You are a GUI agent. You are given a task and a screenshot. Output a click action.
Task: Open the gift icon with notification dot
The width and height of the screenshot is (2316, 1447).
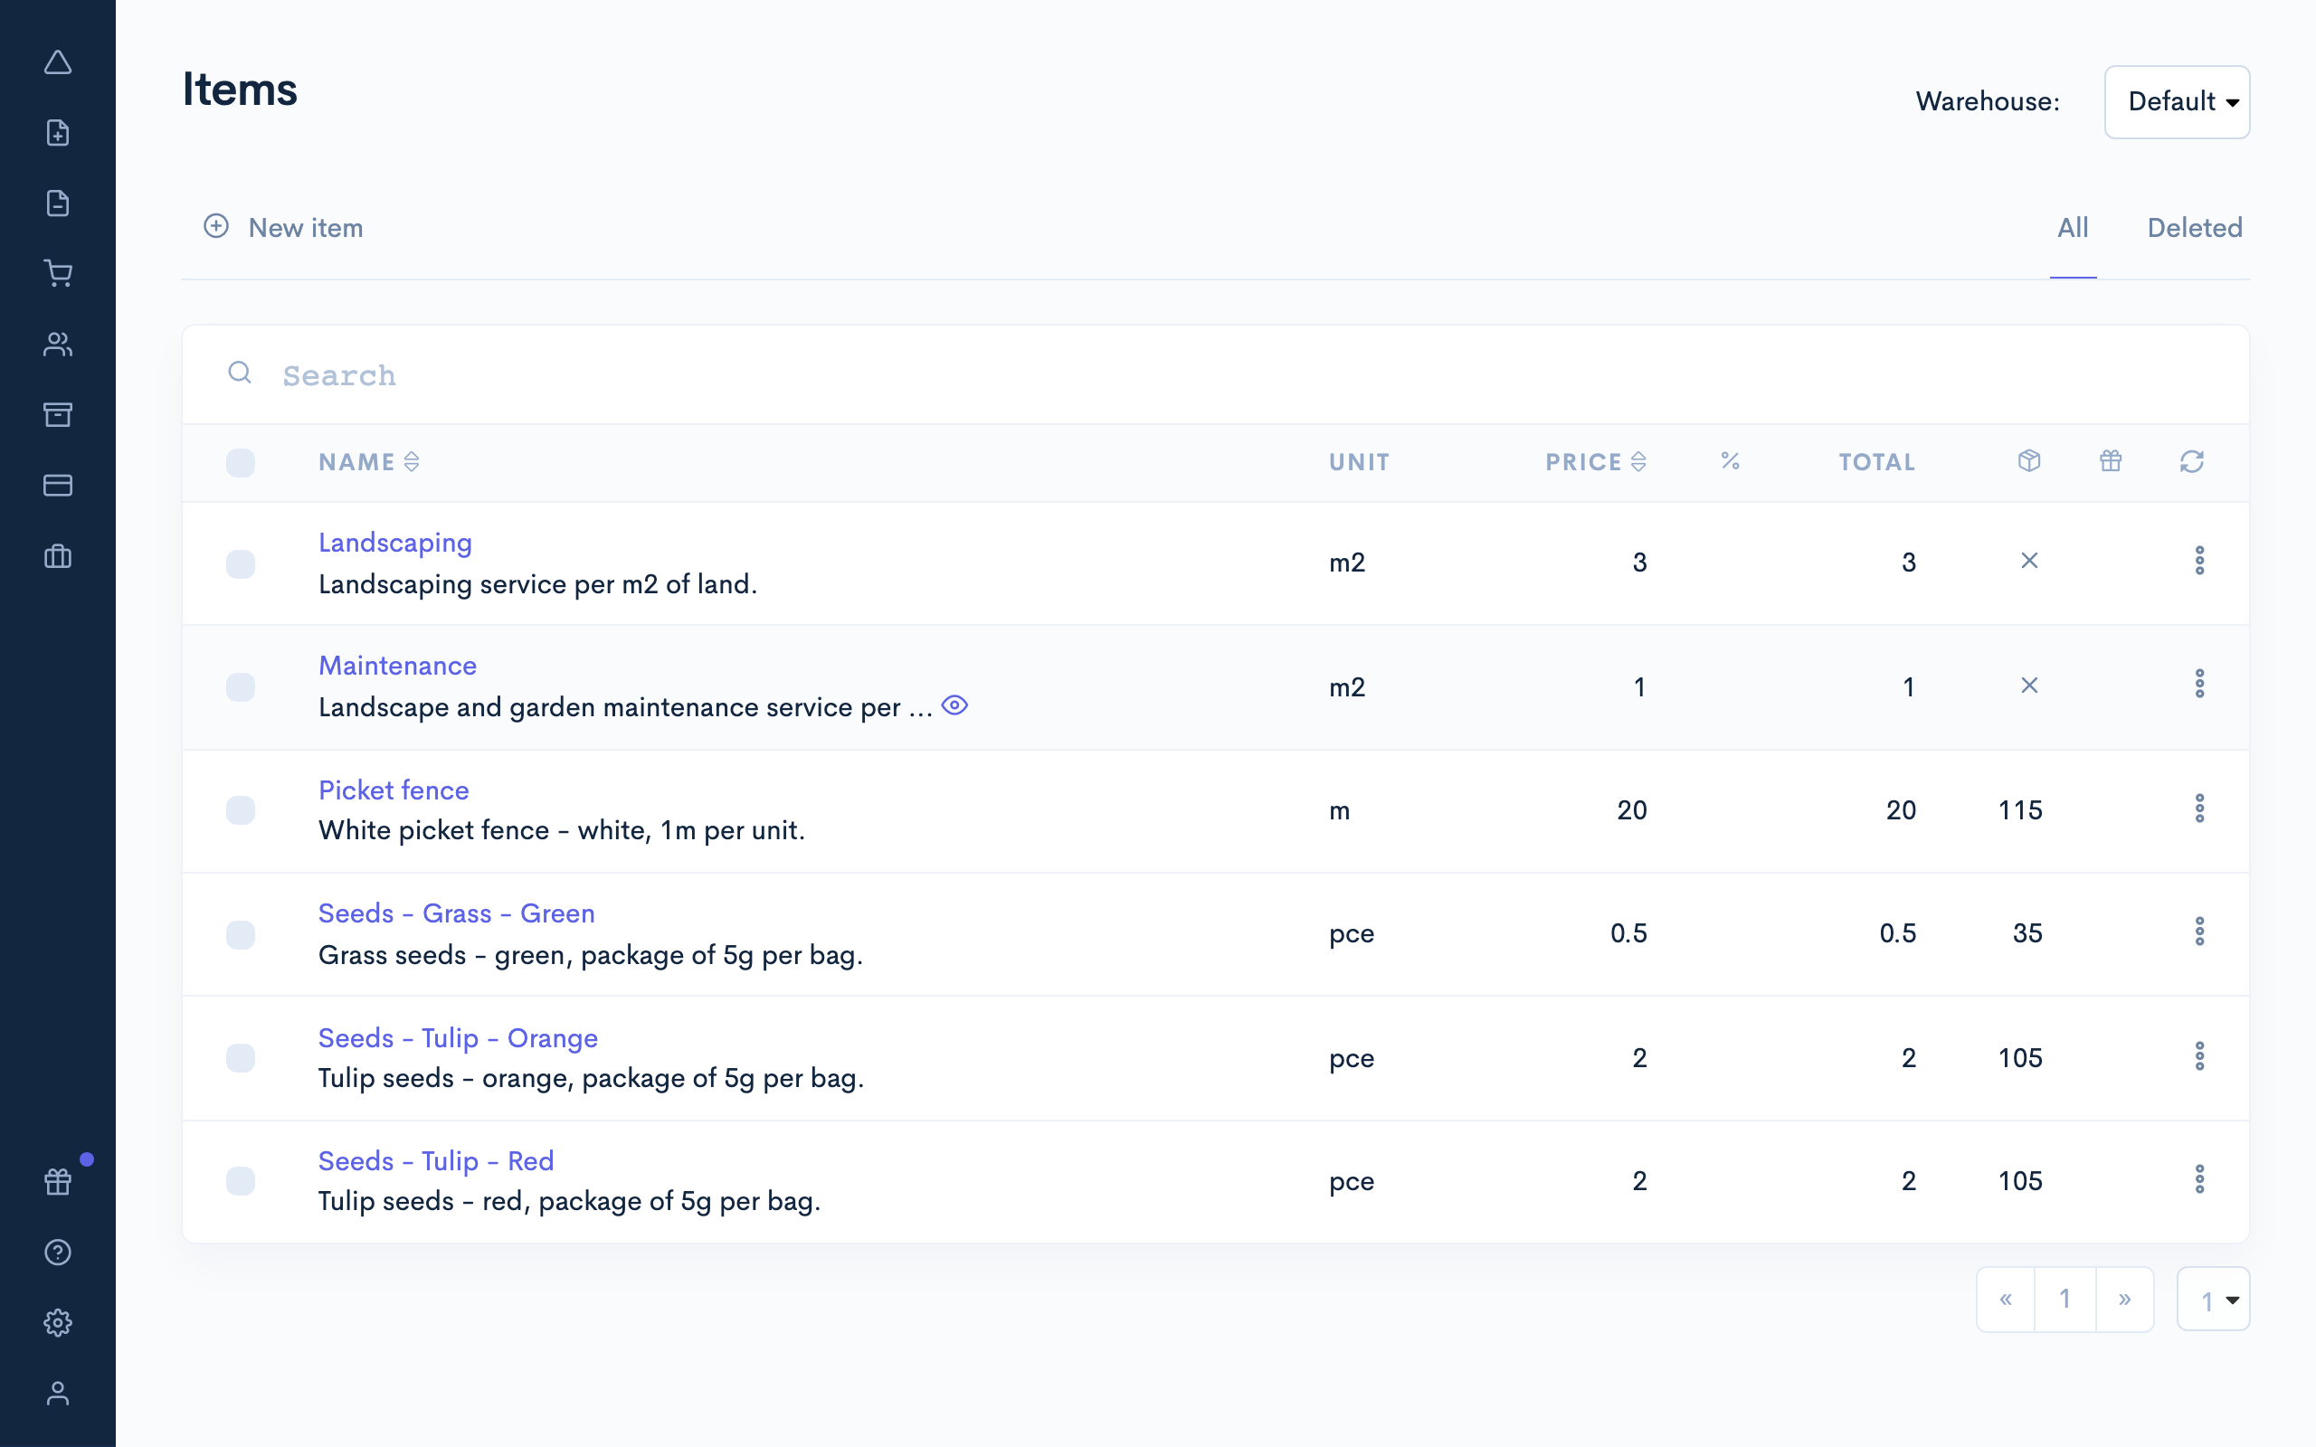[x=57, y=1182]
